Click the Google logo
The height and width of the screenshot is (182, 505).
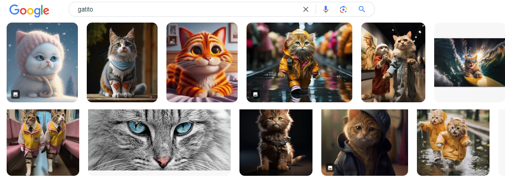pyautogui.click(x=29, y=10)
